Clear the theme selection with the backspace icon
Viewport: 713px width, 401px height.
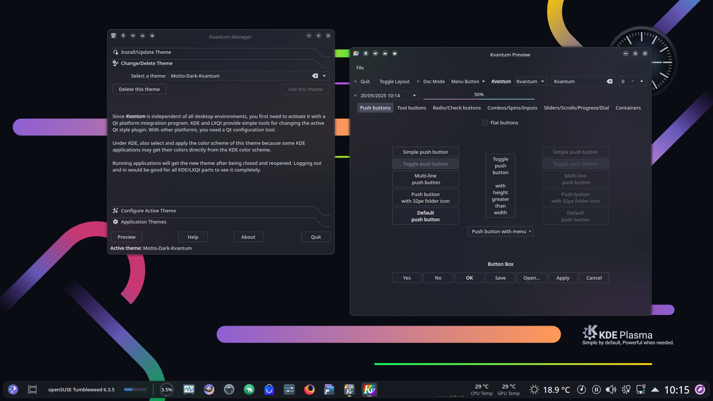point(315,76)
